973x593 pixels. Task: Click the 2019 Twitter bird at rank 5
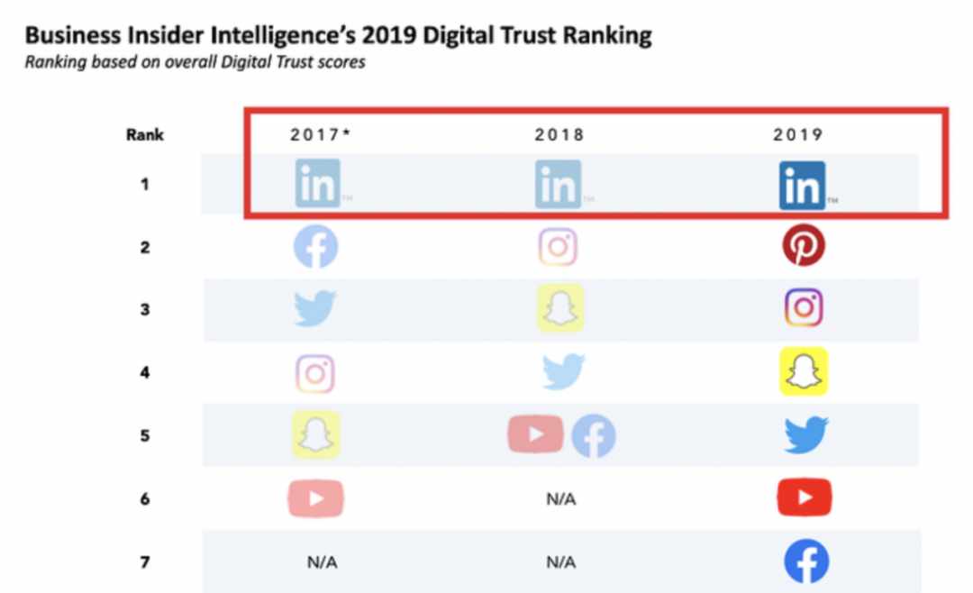point(805,434)
